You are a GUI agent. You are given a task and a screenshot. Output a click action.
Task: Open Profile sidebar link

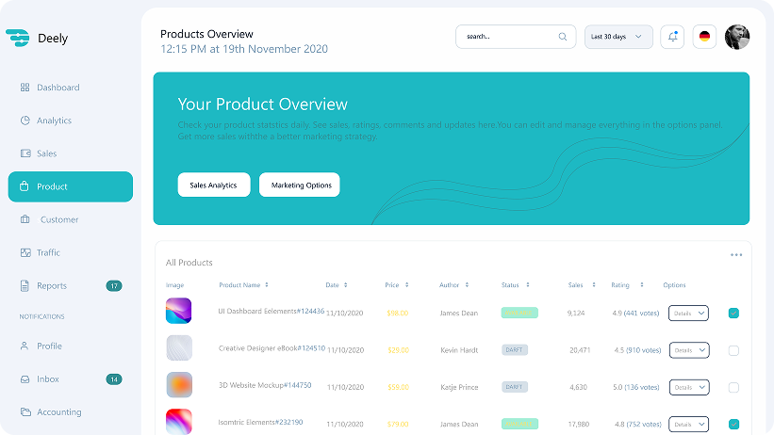pos(49,346)
